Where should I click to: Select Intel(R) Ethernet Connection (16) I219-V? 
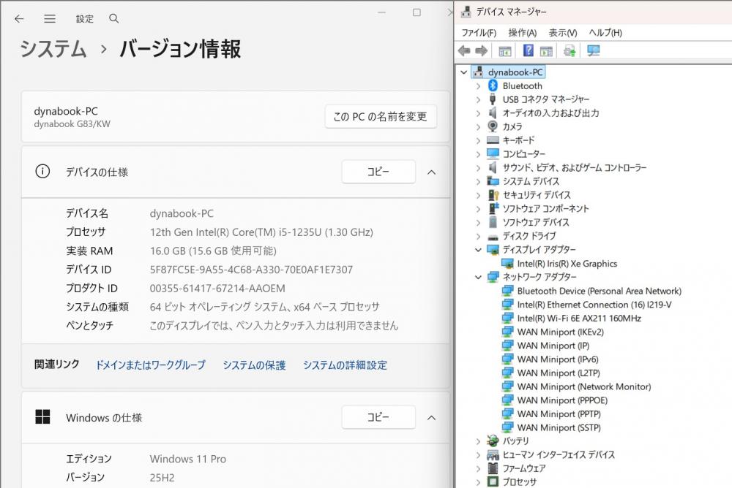tap(594, 305)
